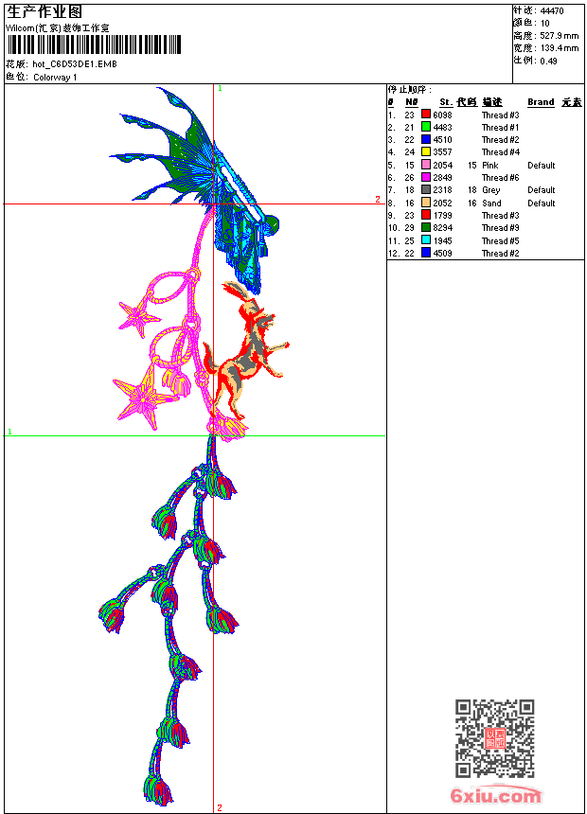Click the magenta swatch for Thread #6

click(x=426, y=177)
